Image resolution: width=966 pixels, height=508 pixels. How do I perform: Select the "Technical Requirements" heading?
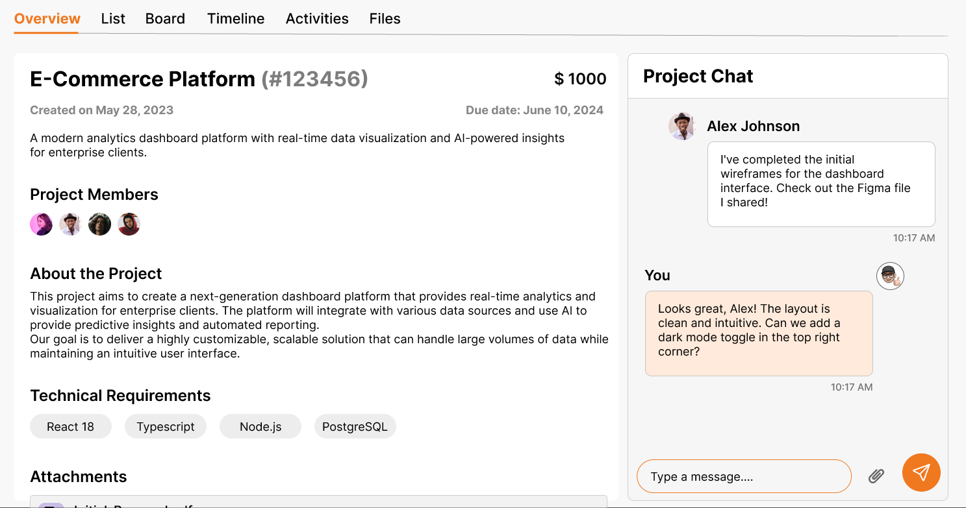coord(120,396)
